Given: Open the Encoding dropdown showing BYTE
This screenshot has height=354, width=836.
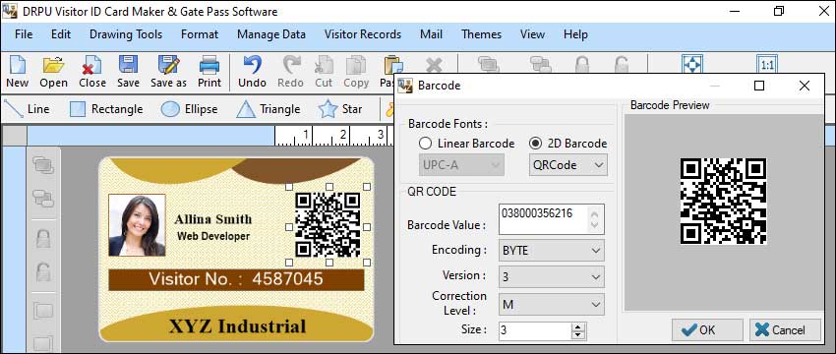Looking at the screenshot, I should click(x=552, y=250).
